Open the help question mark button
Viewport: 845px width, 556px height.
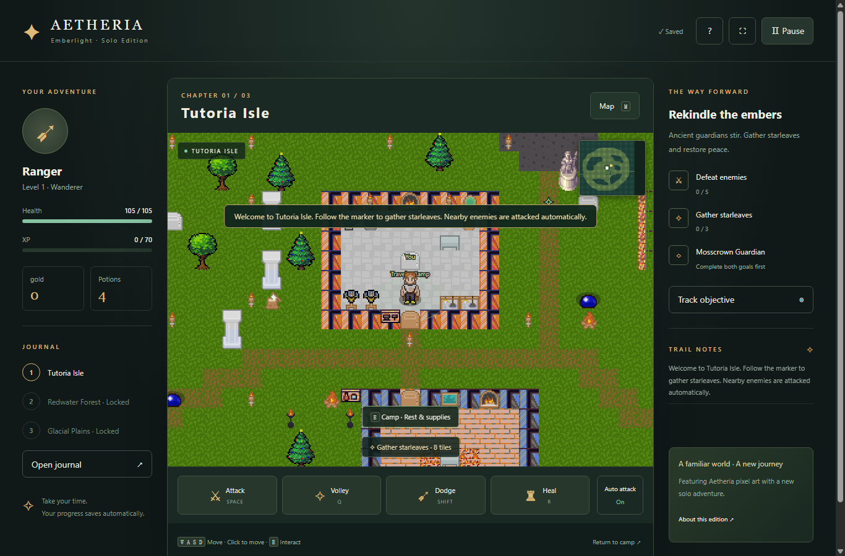click(710, 31)
